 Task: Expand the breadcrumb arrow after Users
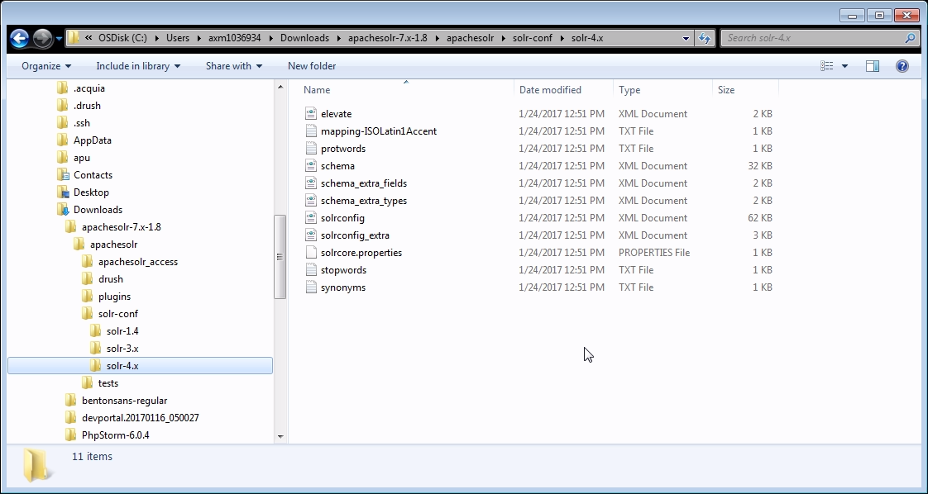coord(199,38)
